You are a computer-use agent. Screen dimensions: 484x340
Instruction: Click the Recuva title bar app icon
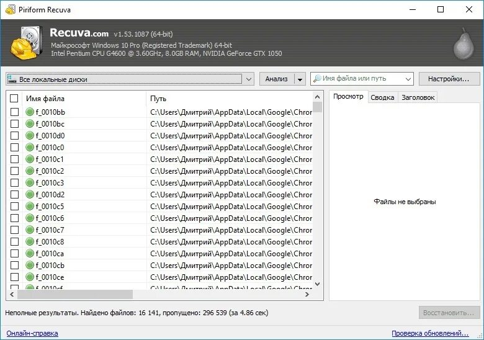tap(10, 9)
